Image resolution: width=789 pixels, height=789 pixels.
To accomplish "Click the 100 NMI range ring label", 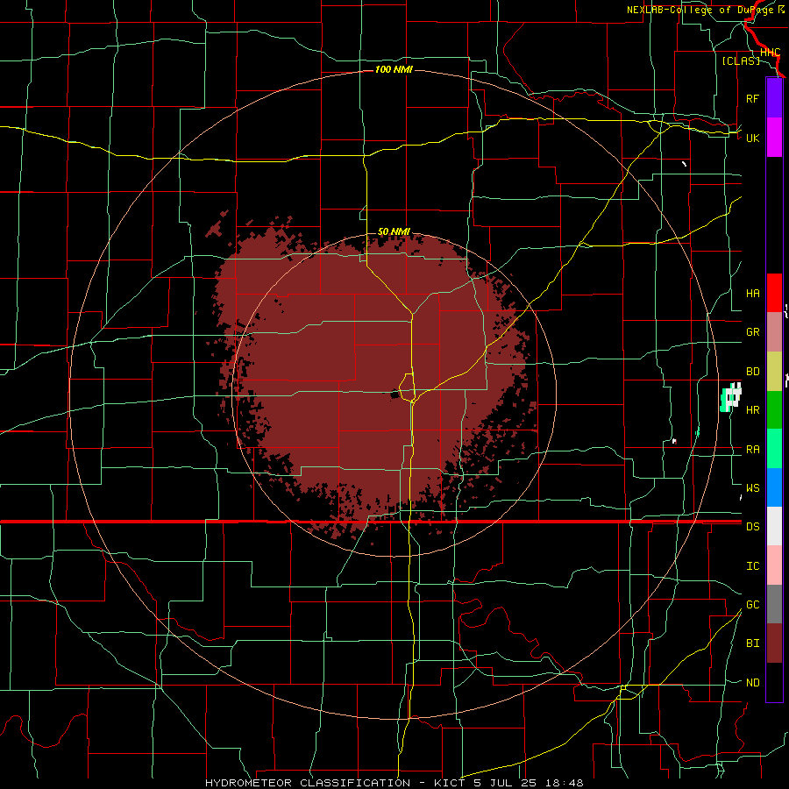I will (394, 69).
